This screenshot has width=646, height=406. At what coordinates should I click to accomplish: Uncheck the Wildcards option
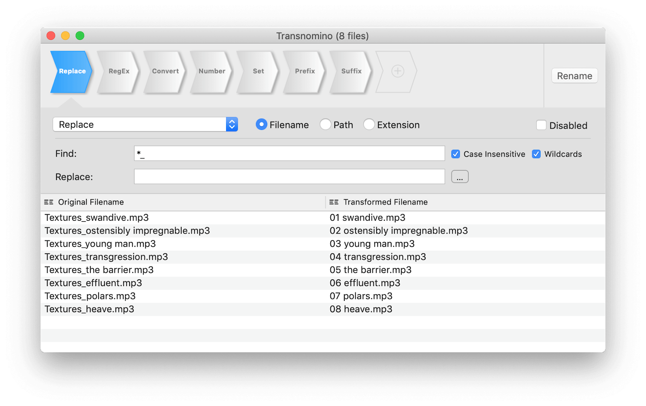[x=536, y=154]
